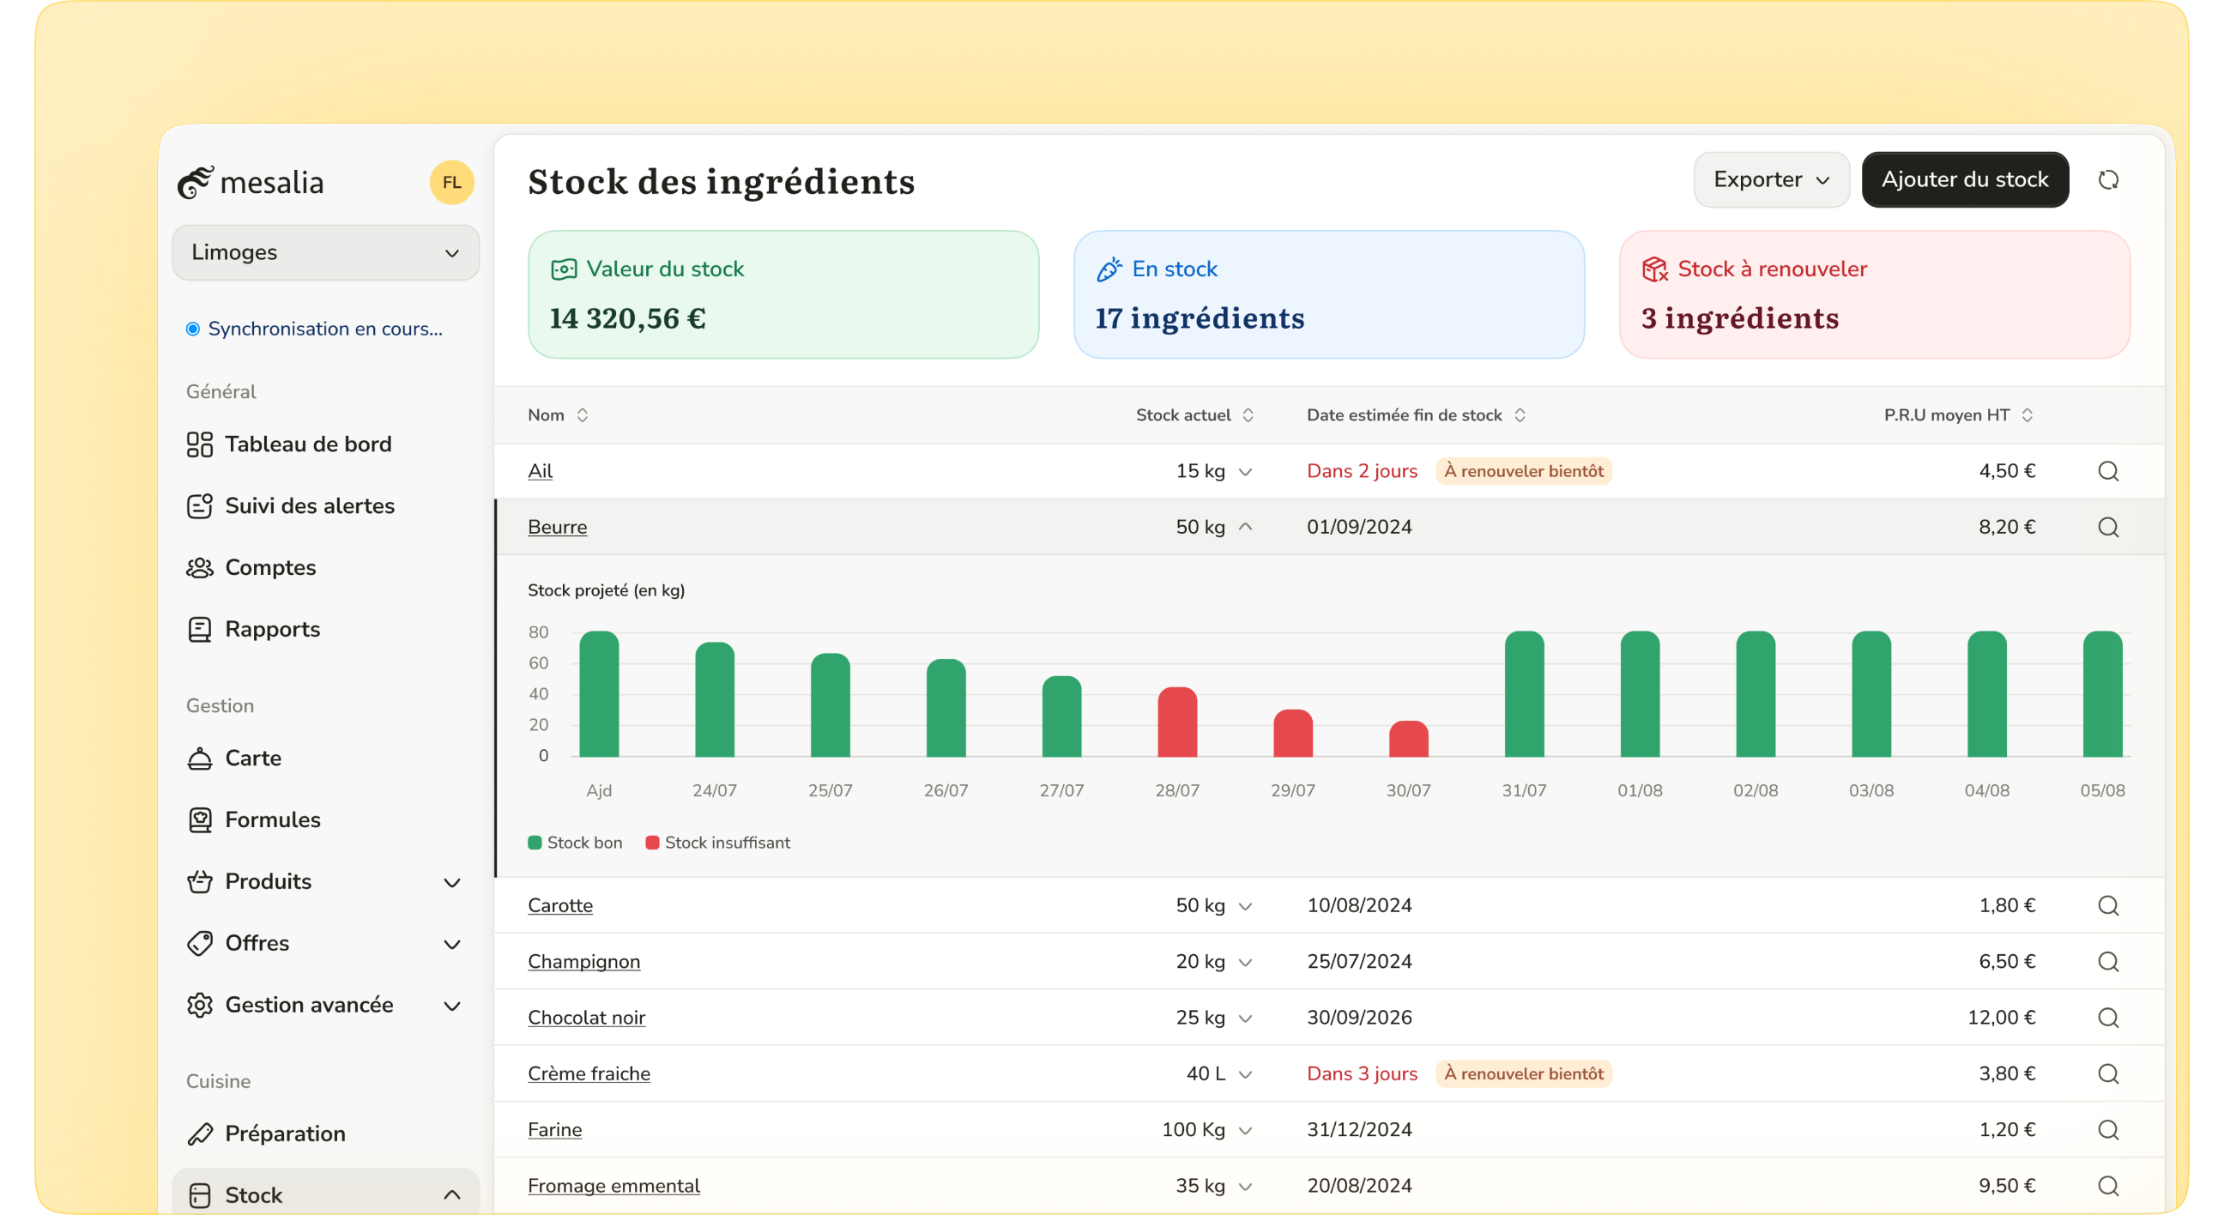The image size is (2224, 1215).
Task: Click the FL user avatar
Action: pyautogui.click(x=451, y=182)
